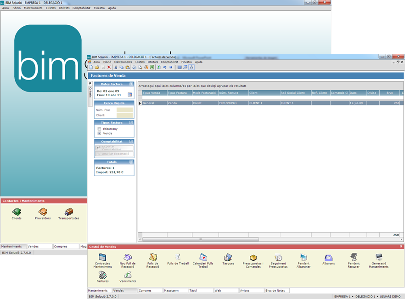The image size is (405, 299).
Task: Open Generació Manteniments icon
Action: (x=379, y=260)
